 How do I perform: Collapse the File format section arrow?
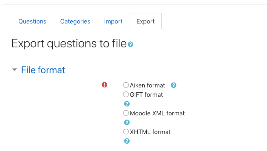point(15,70)
